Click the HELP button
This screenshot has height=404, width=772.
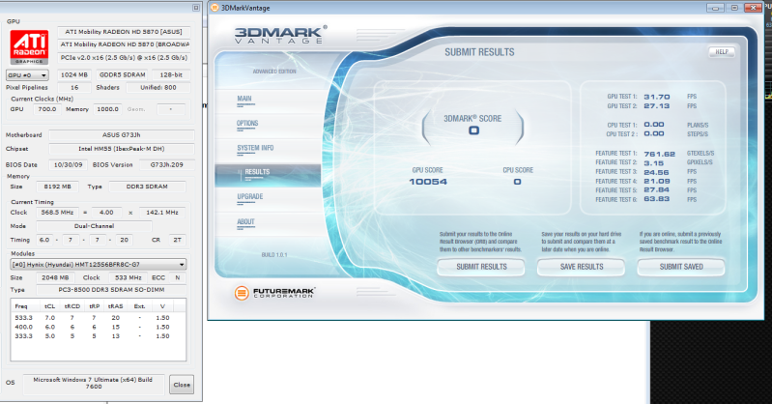tap(722, 52)
